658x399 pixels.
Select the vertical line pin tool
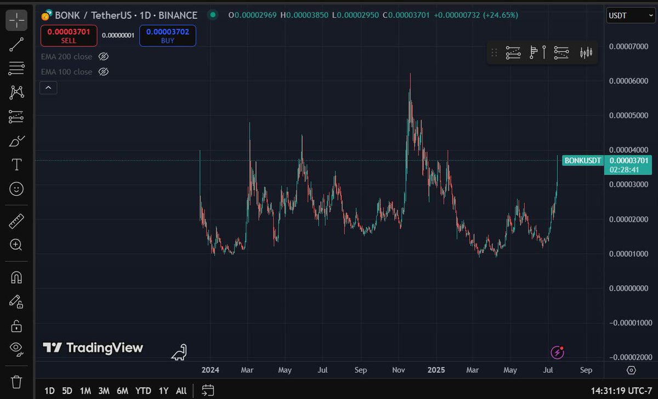(x=544, y=53)
